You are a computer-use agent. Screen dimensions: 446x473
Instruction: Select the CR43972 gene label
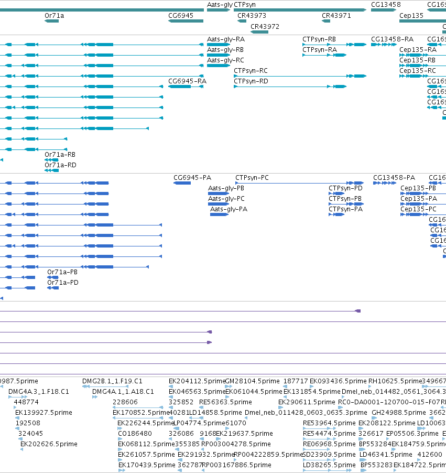pyautogui.click(x=265, y=27)
